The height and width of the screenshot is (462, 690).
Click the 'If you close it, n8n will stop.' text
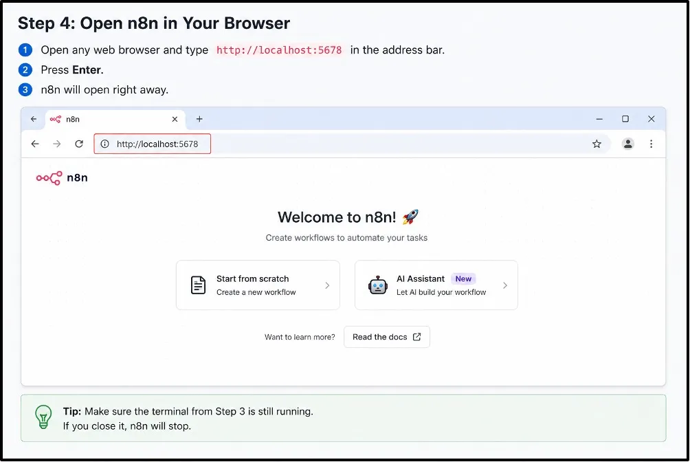pyautogui.click(x=126, y=426)
